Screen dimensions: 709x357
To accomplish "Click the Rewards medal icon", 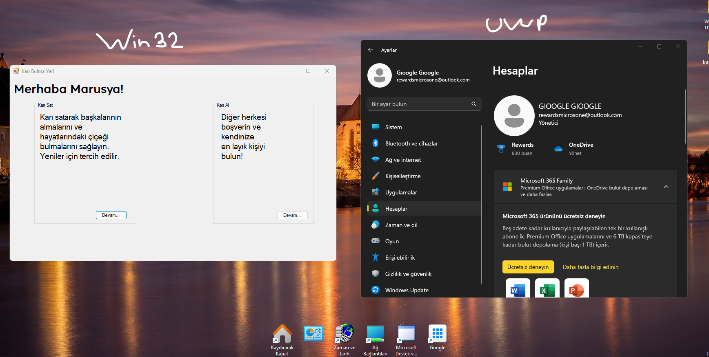I will click(501, 149).
